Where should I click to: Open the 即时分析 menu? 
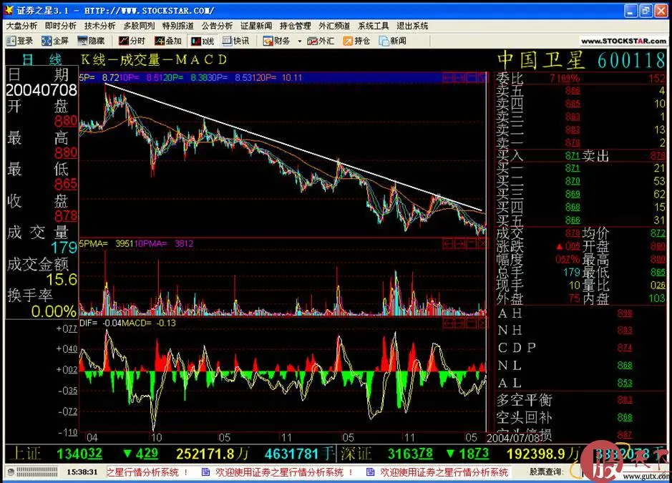point(60,26)
